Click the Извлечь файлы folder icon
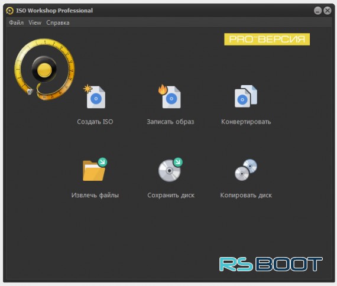 coord(95,170)
